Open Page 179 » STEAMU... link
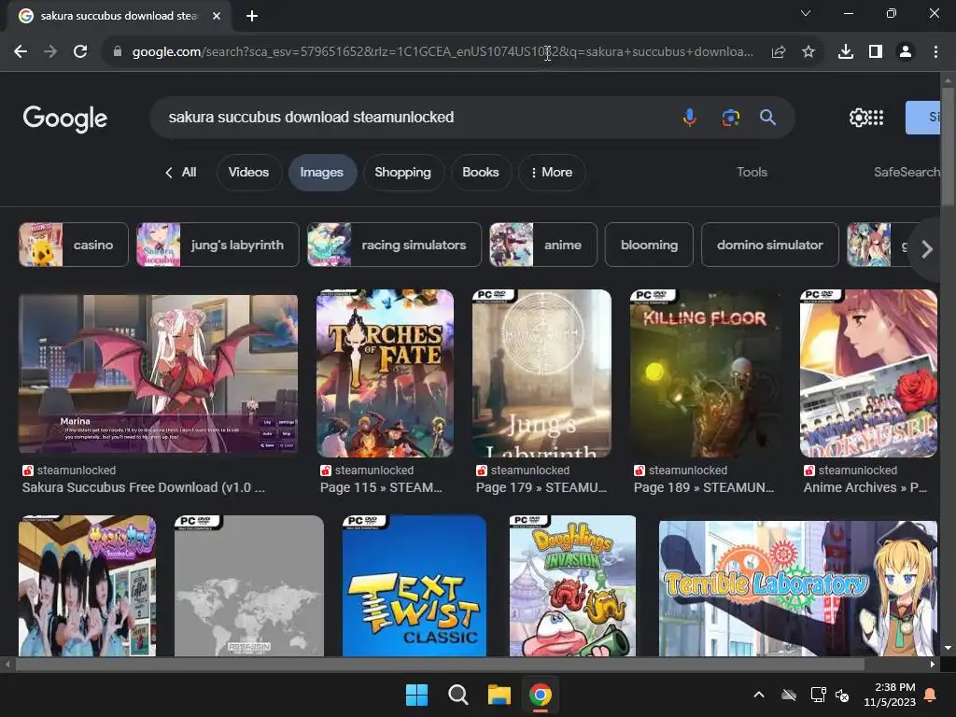 (541, 487)
